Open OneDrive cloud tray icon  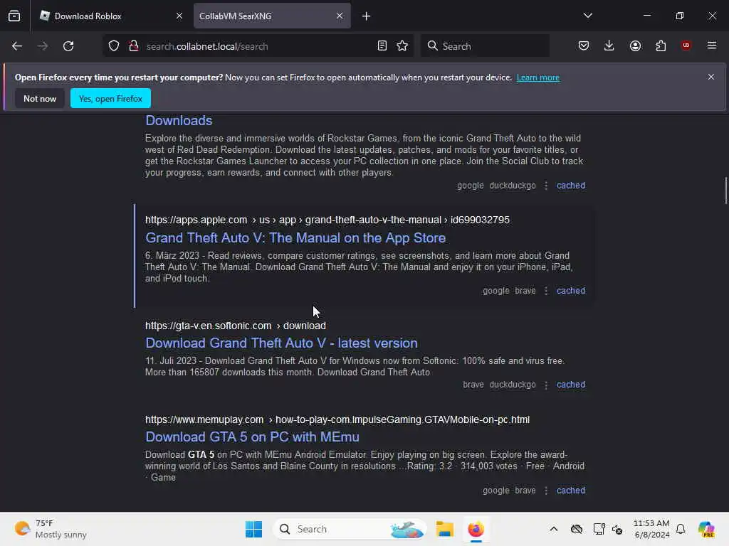(577, 529)
